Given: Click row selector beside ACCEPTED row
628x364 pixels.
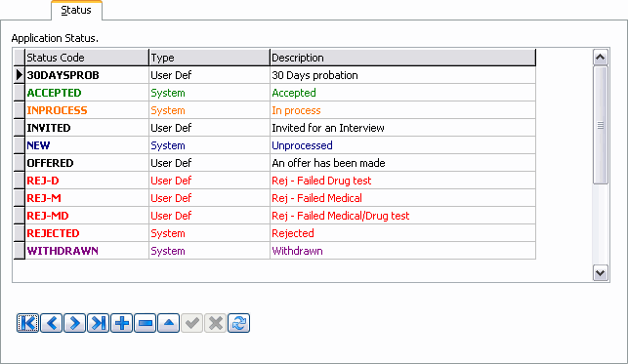Looking at the screenshot, I should (x=19, y=93).
